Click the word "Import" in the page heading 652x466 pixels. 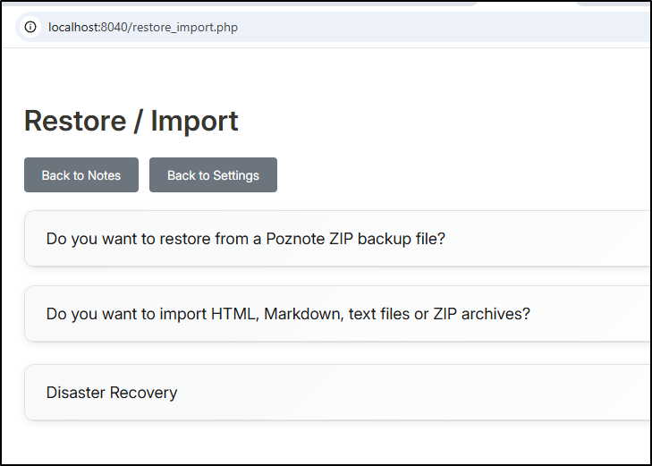coord(195,121)
